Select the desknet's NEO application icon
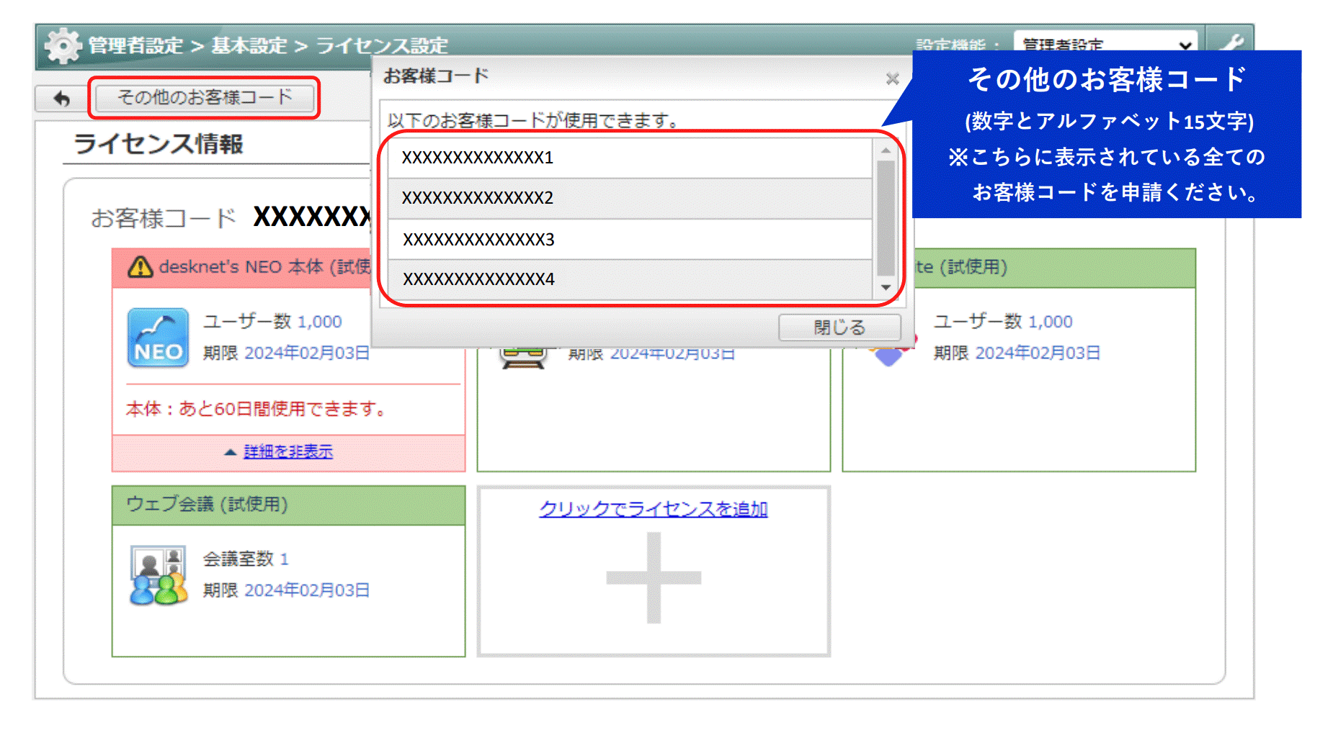The width and height of the screenshot is (1333, 735). (x=157, y=337)
